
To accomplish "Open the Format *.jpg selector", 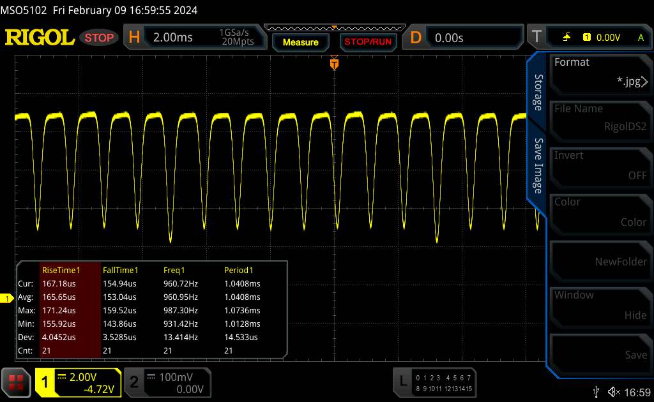I will [600, 74].
